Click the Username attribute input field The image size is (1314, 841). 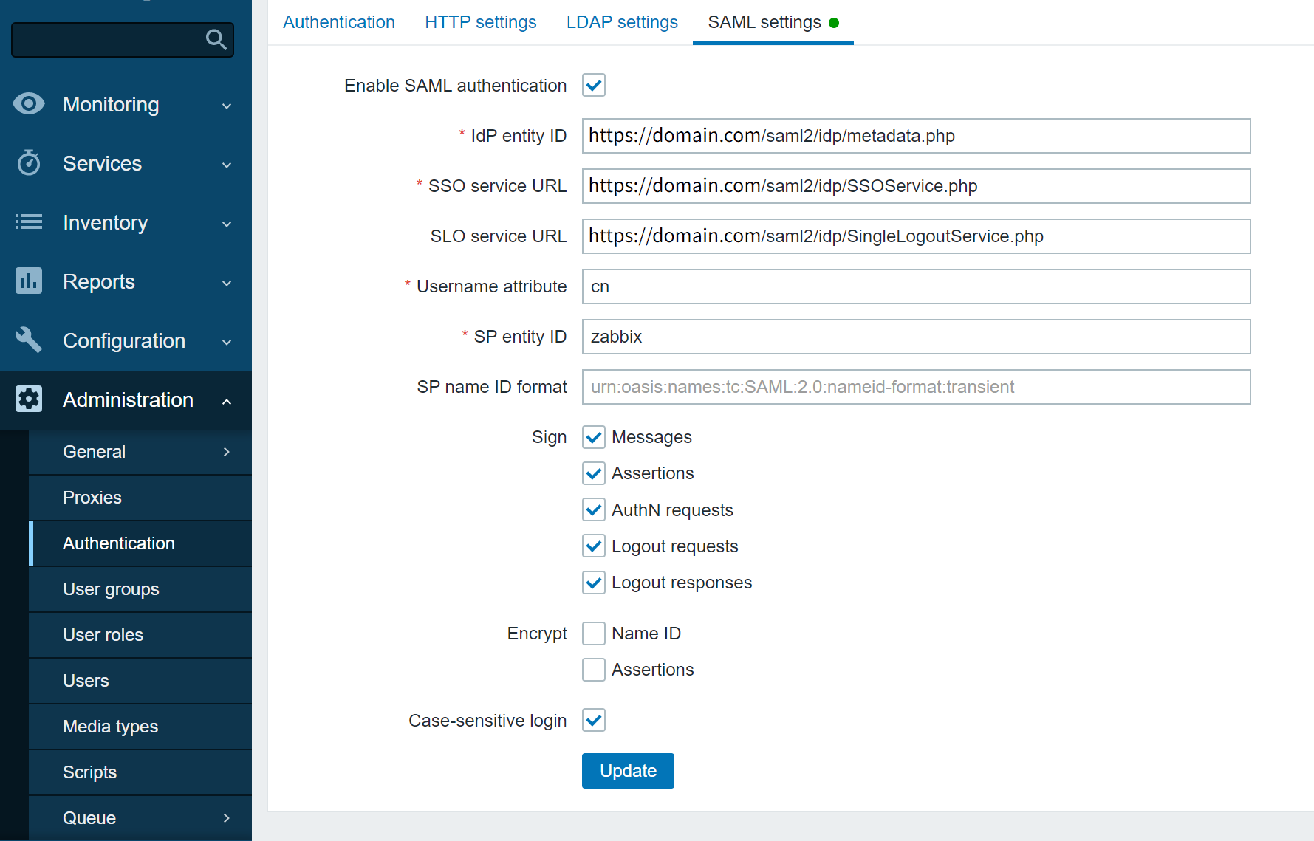coord(916,286)
